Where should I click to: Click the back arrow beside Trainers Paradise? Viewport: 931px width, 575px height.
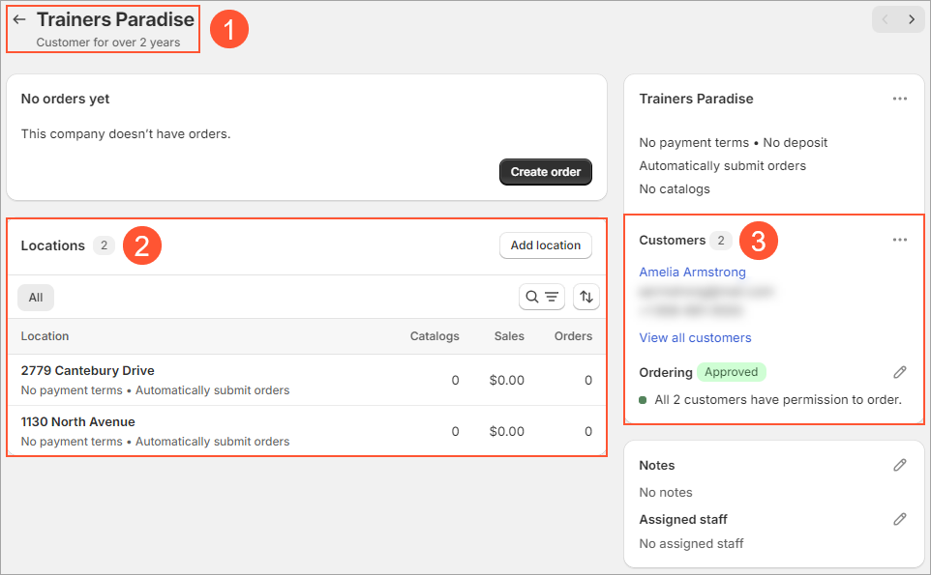point(19,19)
